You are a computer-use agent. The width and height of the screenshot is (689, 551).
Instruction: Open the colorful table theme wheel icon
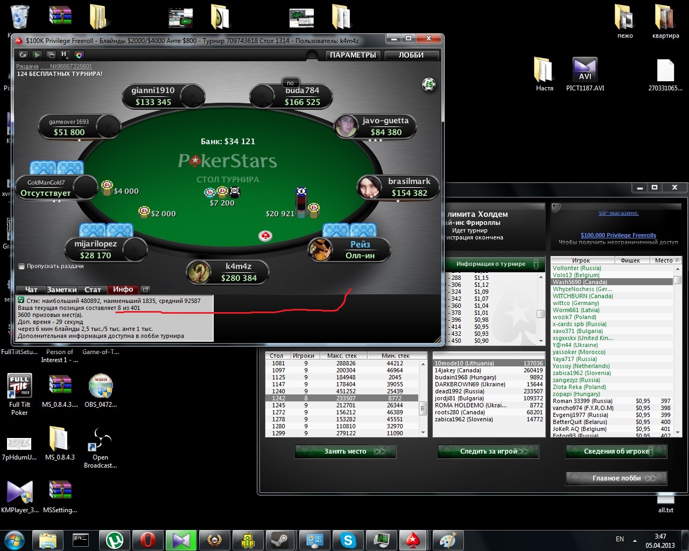[x=79, y=55]
